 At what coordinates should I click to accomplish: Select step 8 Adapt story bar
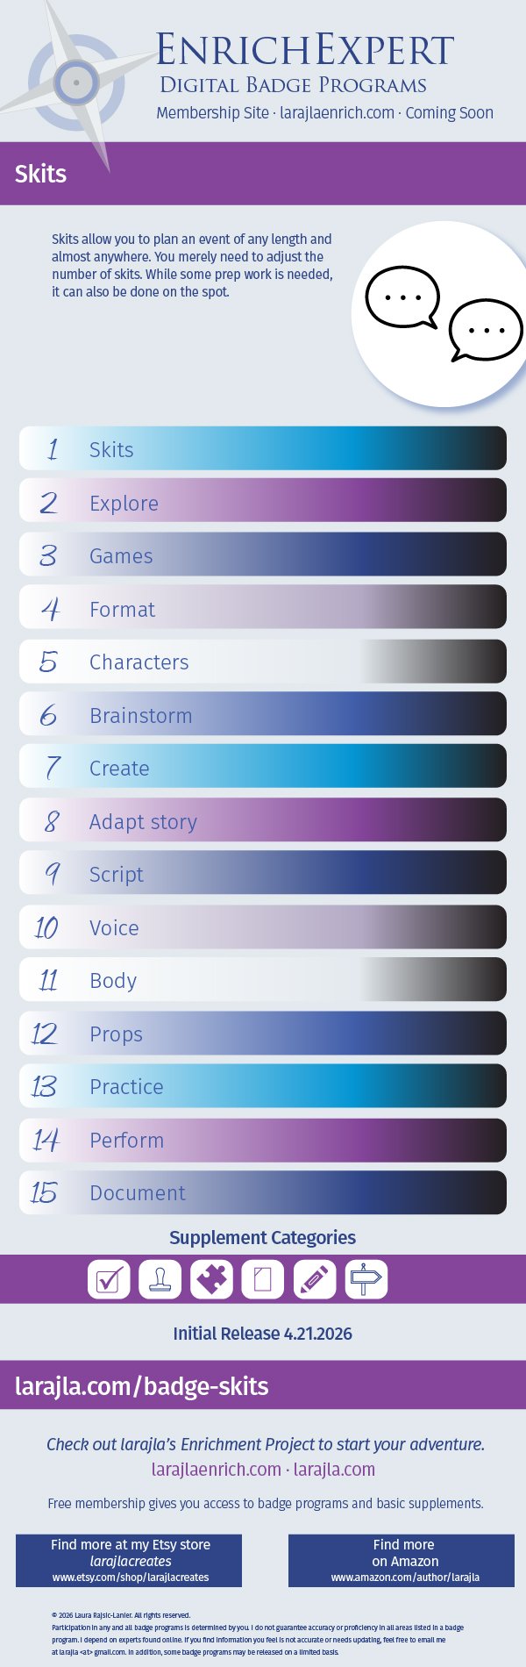tap(263, 820)
